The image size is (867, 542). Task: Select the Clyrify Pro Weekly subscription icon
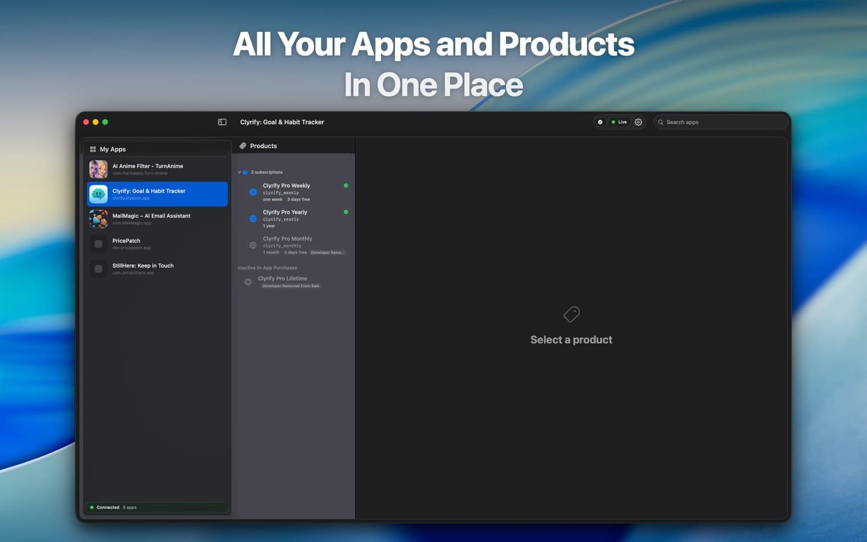(x=253, y=192)
